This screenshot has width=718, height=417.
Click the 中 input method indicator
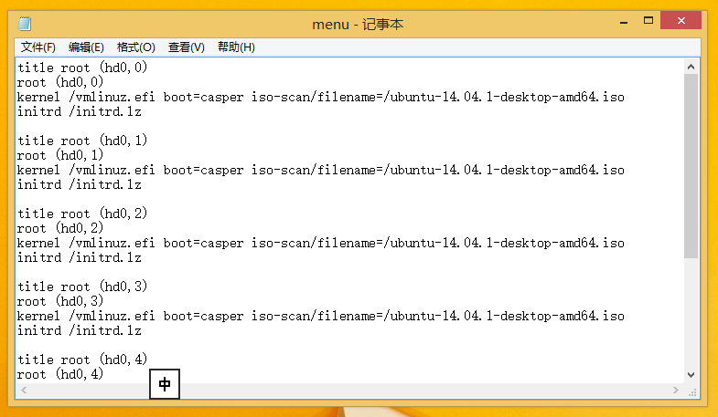(x=165, y=384)
